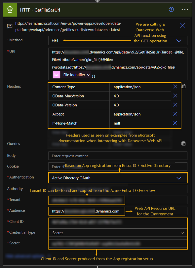Viewport: 195px width, 268px height.
Task: Open the Method dropdown showing GET
Action: 179,41
